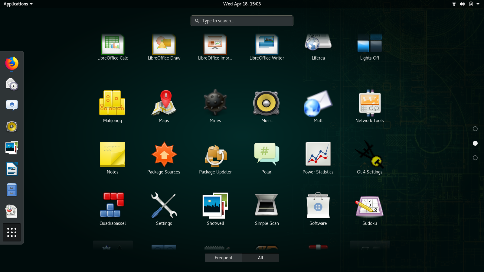Switch to the Frequent tab
The width and height of the screenshot is (484, 272).
click(223, 258)
